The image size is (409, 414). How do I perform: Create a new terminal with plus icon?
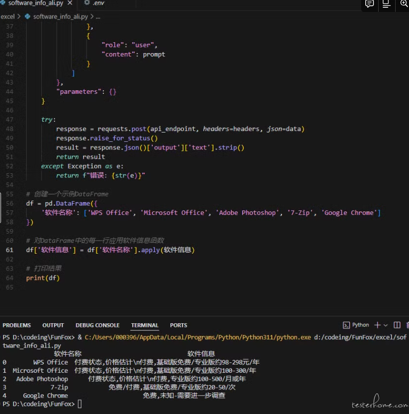point(378,325)
